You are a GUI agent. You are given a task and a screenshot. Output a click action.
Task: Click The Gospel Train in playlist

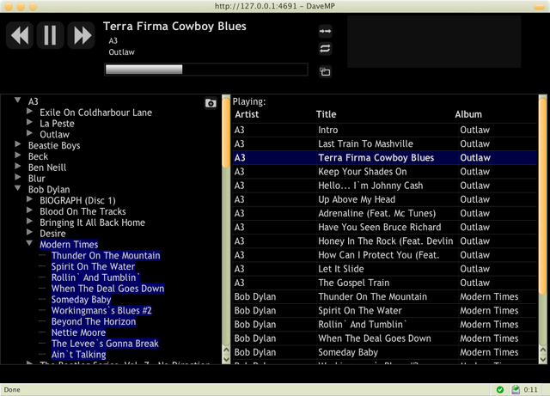pos(385,283)
